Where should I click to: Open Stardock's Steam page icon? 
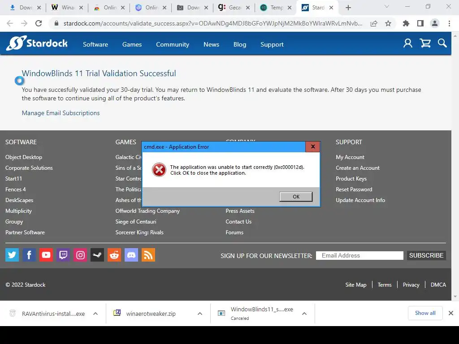[x=97, y=255]
